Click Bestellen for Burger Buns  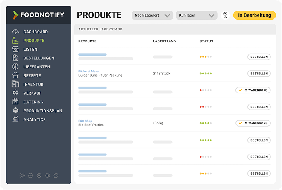point(259,74)
